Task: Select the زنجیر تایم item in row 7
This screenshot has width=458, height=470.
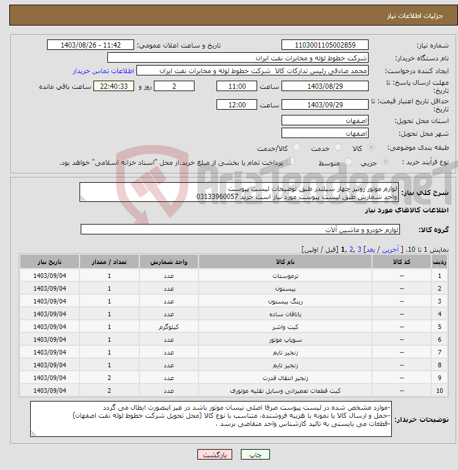Action: coord(234,352)
